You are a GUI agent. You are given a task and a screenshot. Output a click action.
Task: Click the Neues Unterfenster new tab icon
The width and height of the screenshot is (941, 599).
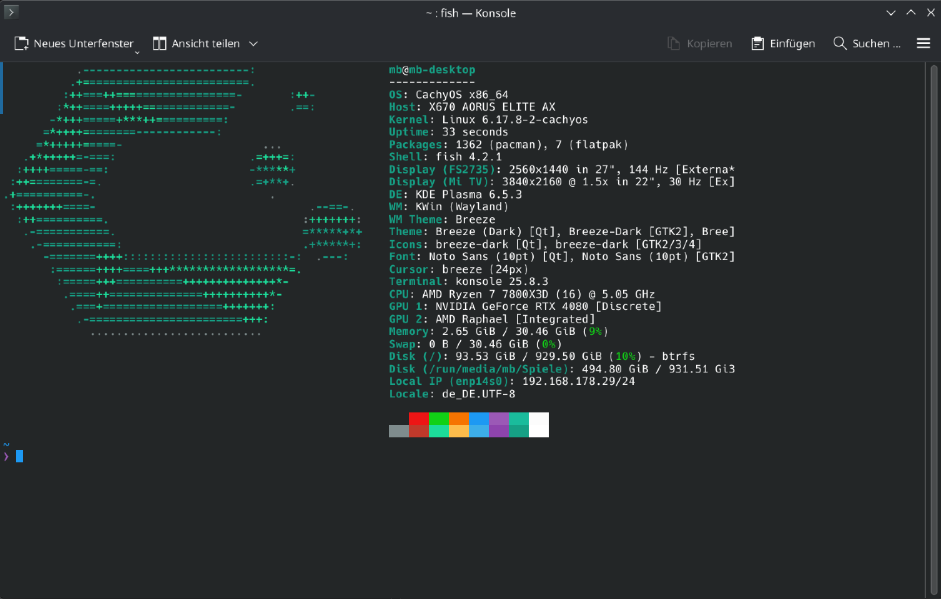click(21, 44)
